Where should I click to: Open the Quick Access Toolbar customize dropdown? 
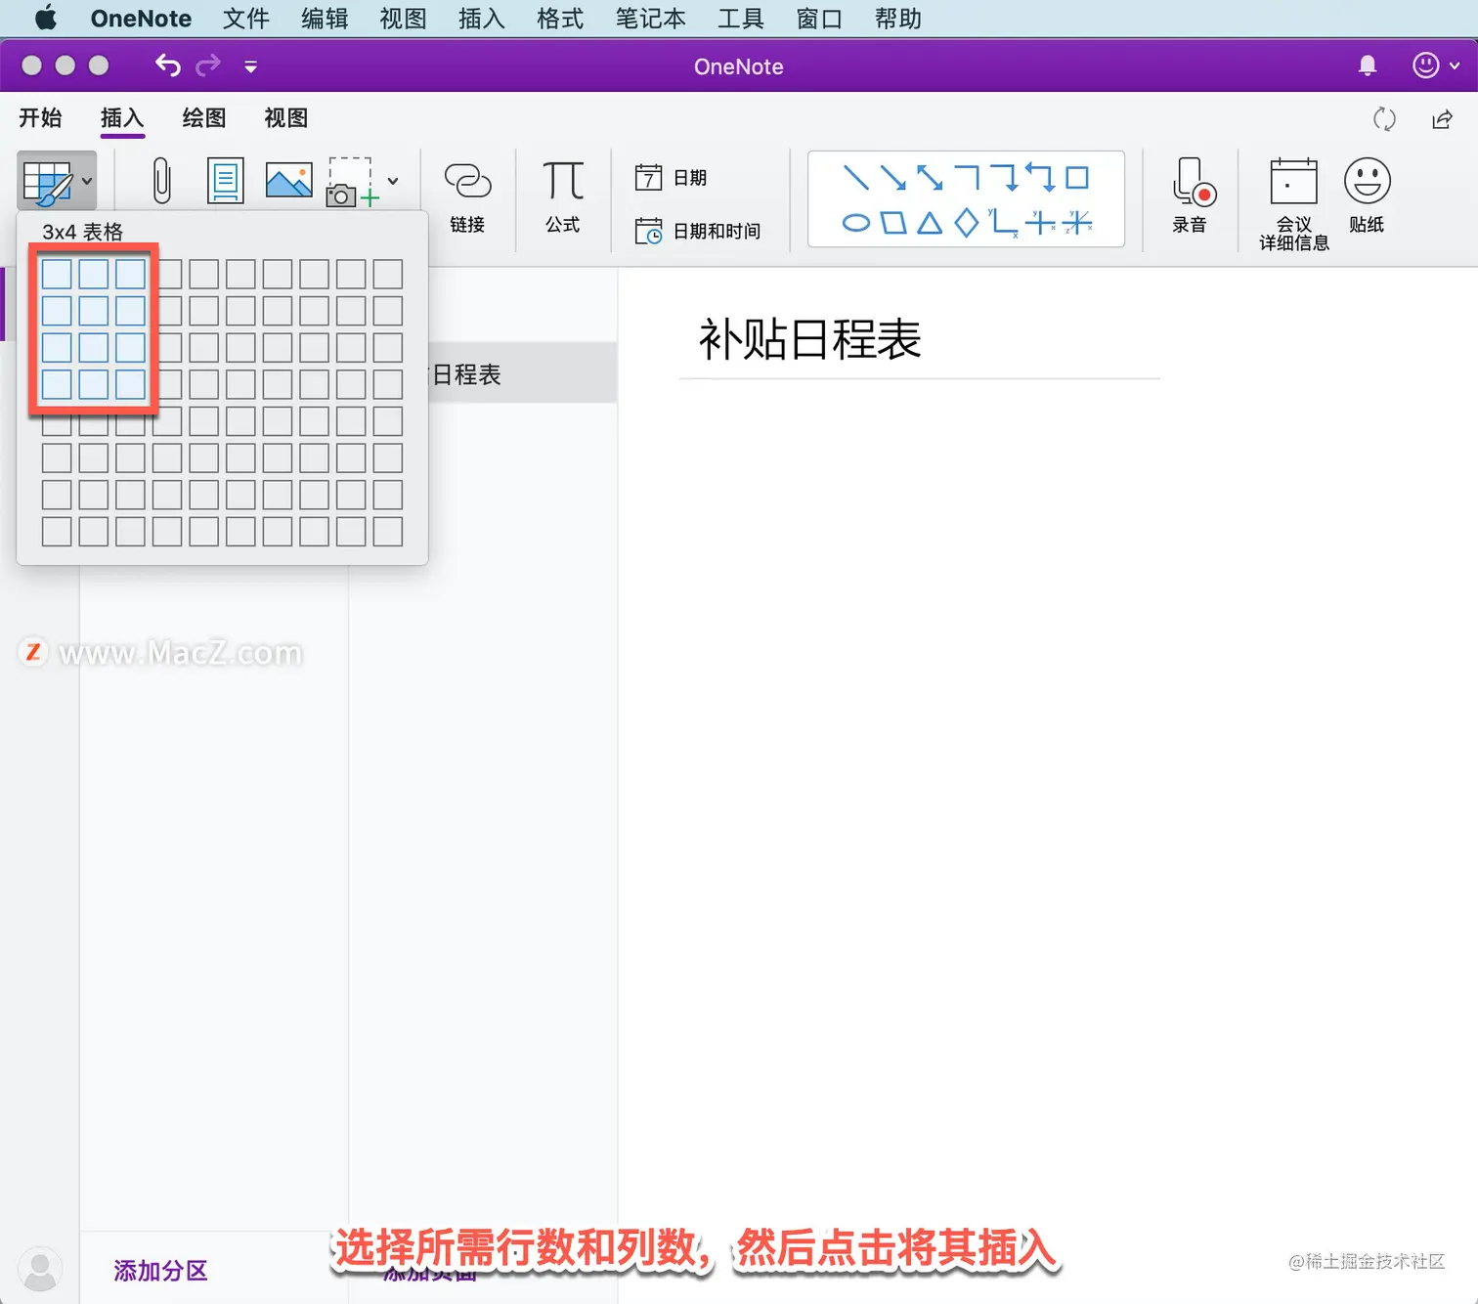(x=250, y=66)
